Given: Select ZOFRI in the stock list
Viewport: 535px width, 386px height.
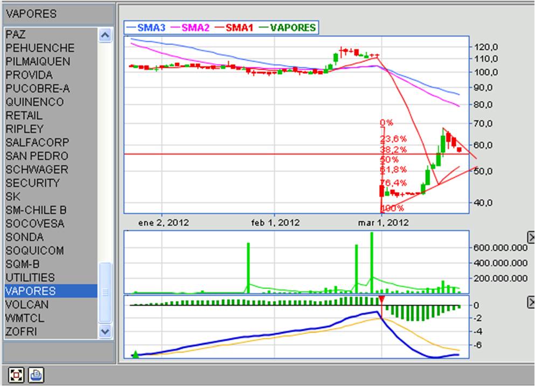Looking at the screenshot, I should [51, 332].
